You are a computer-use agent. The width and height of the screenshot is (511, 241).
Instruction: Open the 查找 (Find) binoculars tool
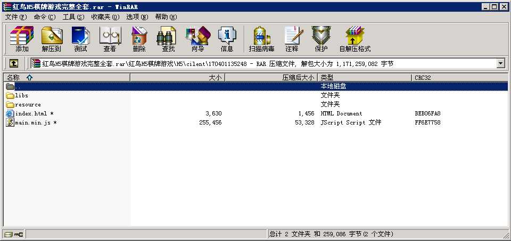coord(168,39)
